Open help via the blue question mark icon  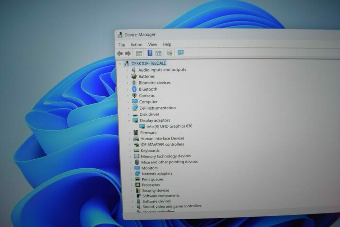[x=150, y=53]
